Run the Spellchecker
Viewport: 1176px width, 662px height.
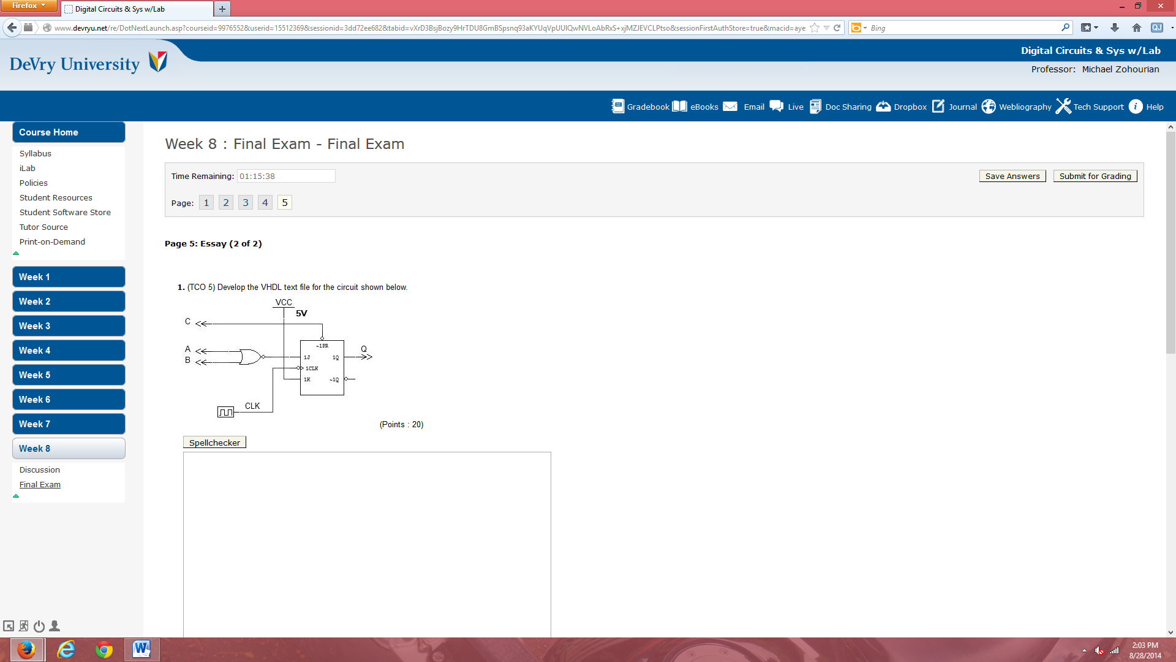coord(214,441)
